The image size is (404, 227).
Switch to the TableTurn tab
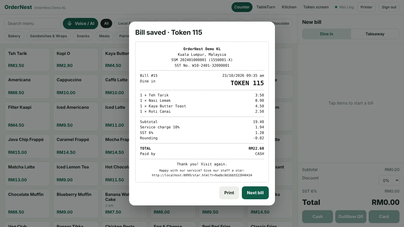pos(266,7)
